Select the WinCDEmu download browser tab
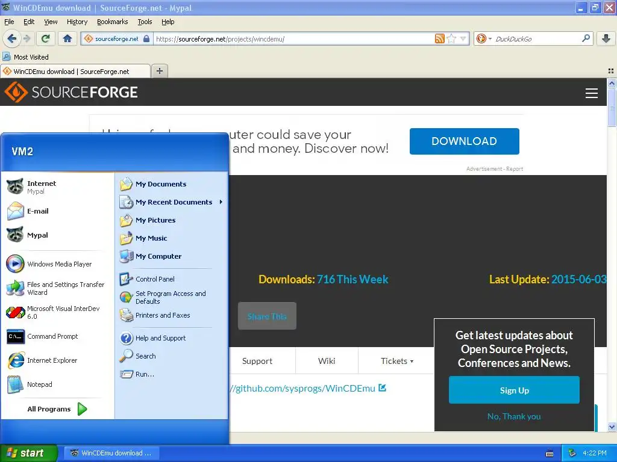 coord(75,71)
